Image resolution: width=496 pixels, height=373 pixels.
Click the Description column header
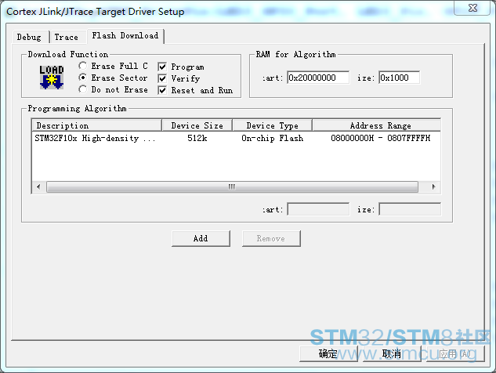click(x=96, y=125)
